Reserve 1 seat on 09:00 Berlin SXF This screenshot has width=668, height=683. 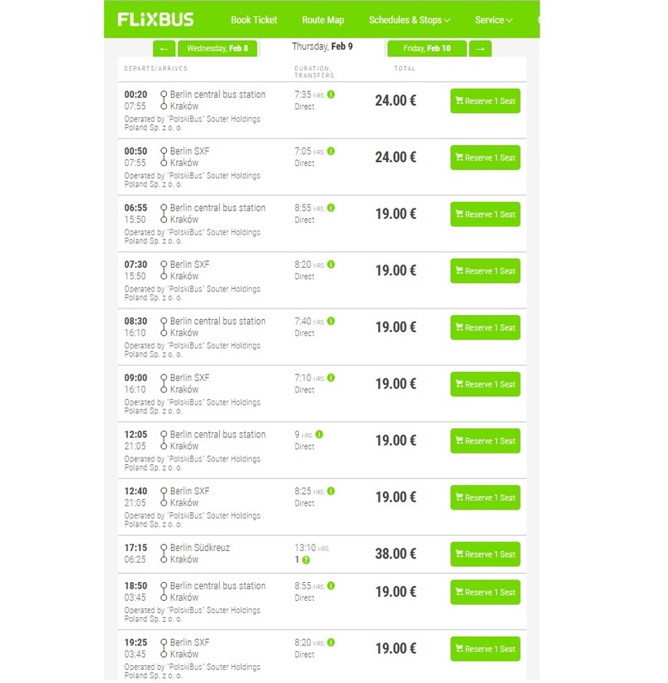tap(485, 384)
